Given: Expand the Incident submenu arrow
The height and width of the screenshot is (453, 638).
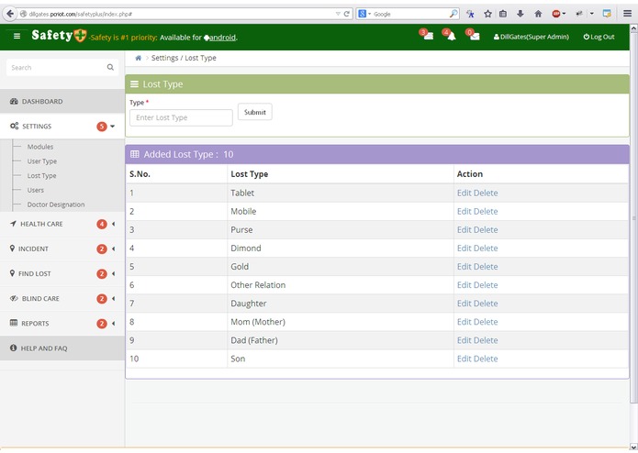Looking at the screenshot, I should [x=114, y=249].
